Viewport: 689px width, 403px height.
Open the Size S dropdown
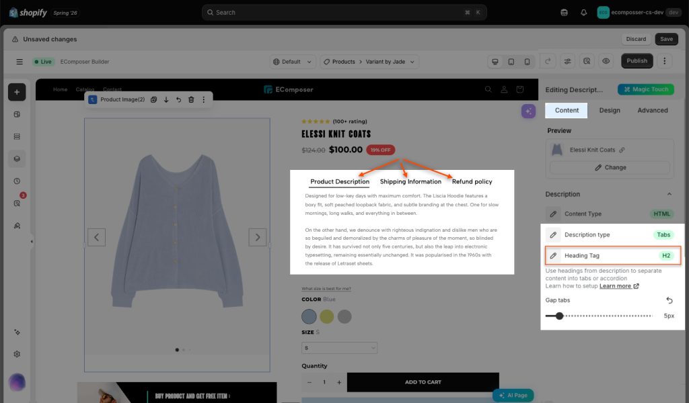click(339, 348)
